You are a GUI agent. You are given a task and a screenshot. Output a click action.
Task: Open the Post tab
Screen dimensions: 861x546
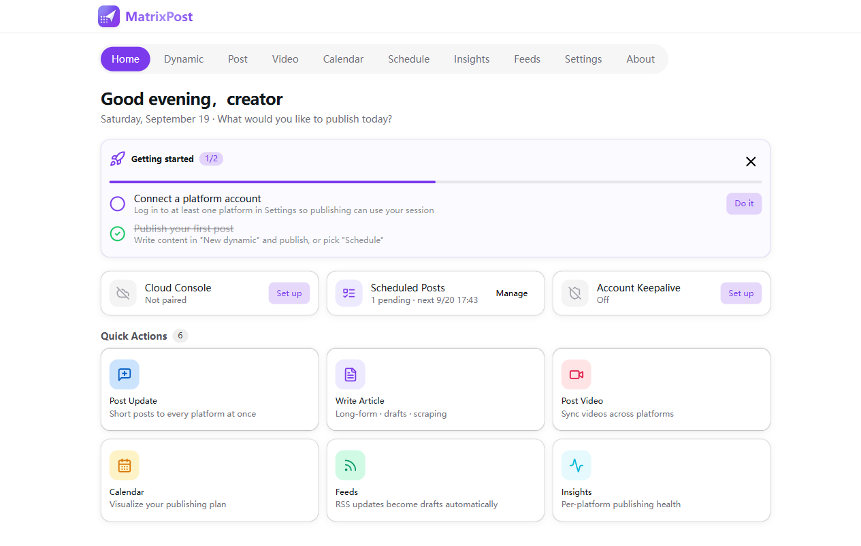pos(238,59)
